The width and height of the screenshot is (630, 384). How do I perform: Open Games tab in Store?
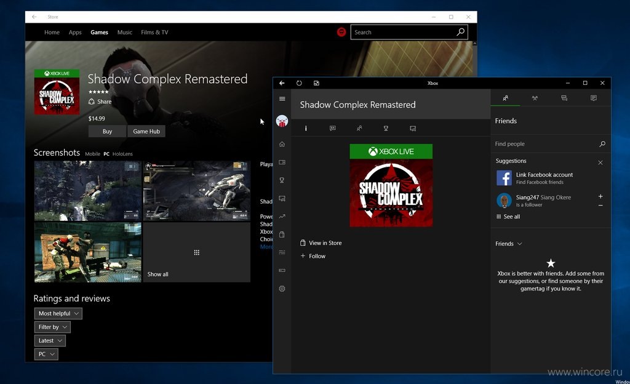click(99, 33)
